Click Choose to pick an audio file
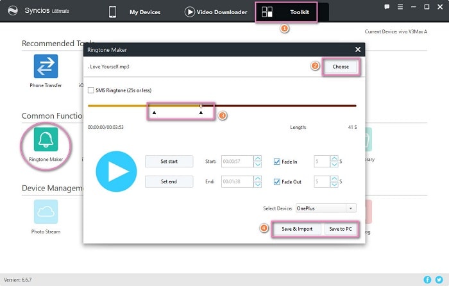This screenshot has width=449, height=286. 341,67
